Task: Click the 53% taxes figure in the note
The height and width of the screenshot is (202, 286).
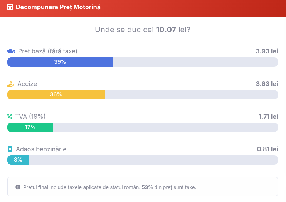Action: pos(147,187)
